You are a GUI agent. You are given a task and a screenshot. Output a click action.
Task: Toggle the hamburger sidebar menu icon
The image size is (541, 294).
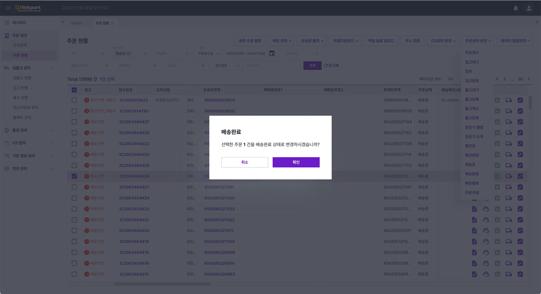pyautogui.click(x=8, y=8)
